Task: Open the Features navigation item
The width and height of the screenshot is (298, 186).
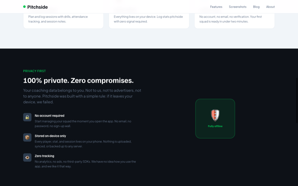Action: tap(216, 7)
